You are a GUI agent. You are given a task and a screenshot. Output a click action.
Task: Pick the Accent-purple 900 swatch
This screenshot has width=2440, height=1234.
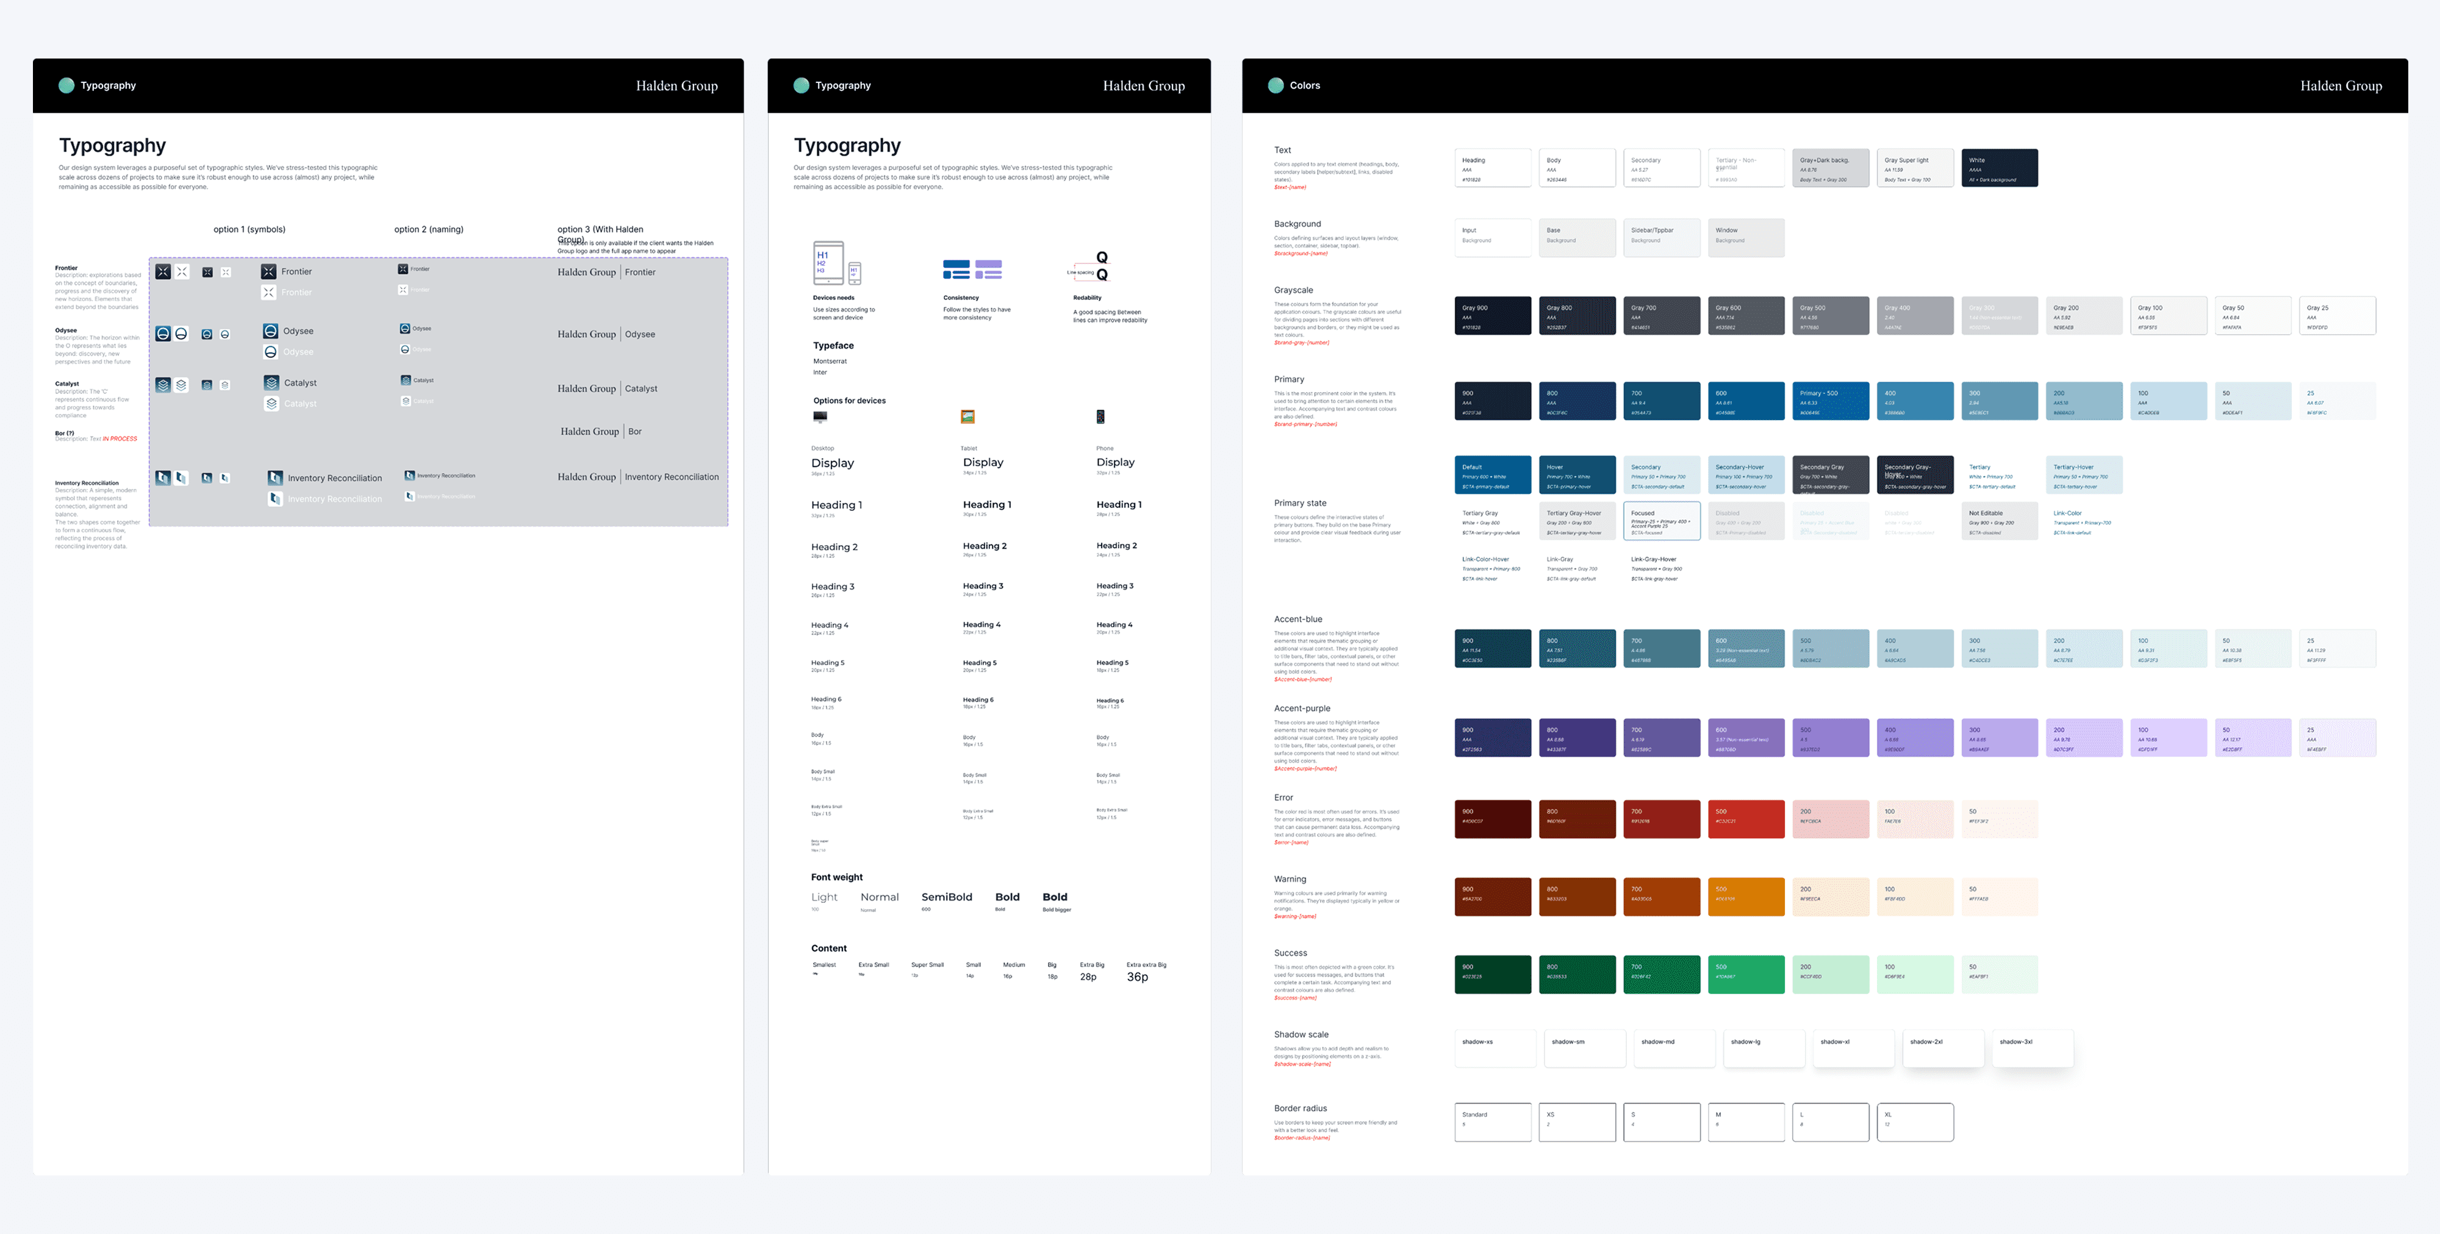point(1493,738)
